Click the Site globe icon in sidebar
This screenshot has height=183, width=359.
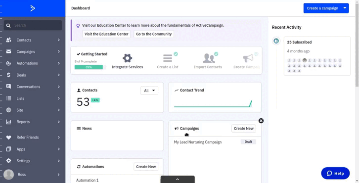pyautogui.click(x=8, y=110)
